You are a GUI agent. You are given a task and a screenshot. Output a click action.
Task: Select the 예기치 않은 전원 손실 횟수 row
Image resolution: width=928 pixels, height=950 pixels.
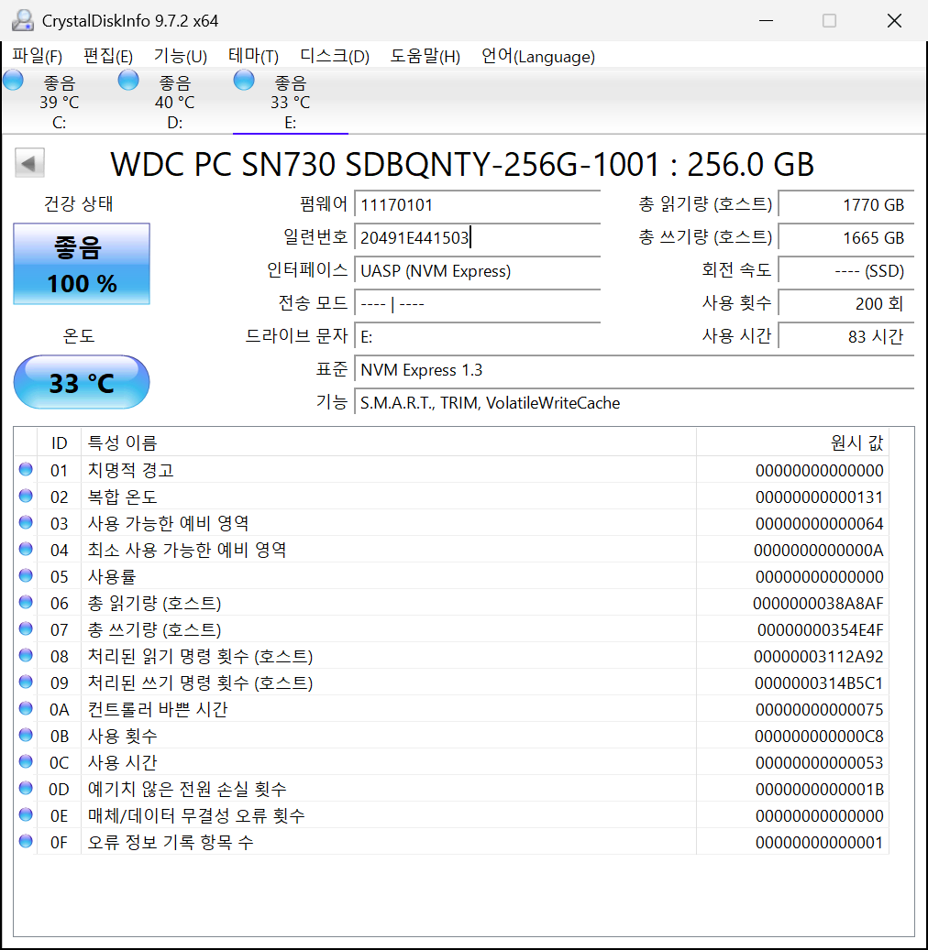pyautogui.click(x=187, y=789)
